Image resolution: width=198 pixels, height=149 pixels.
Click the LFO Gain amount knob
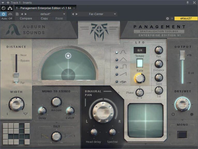tap(159, 78)
